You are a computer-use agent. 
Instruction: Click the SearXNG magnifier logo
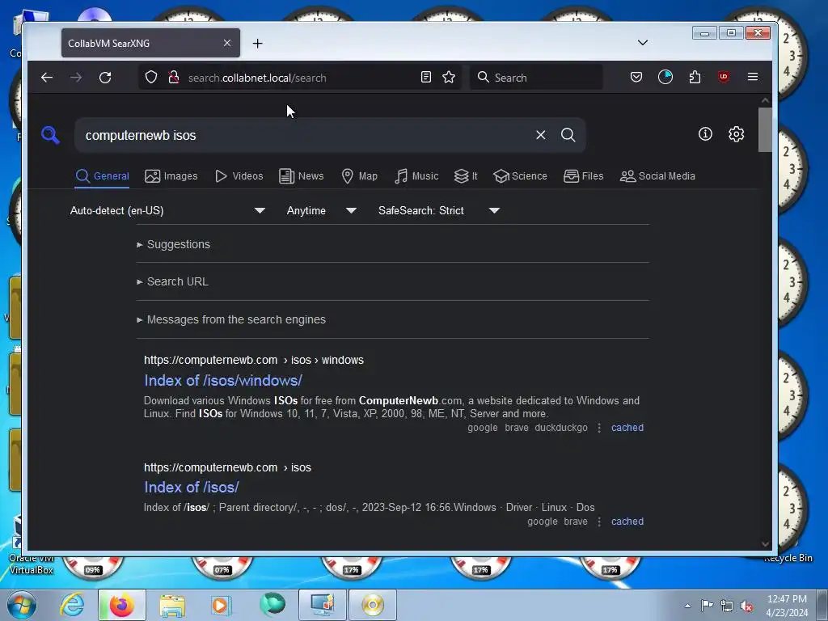click(50, 135)
